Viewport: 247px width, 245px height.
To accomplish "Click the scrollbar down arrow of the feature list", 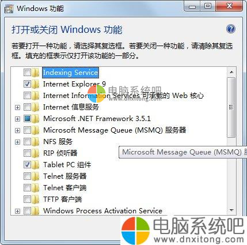I will (231, 210).
